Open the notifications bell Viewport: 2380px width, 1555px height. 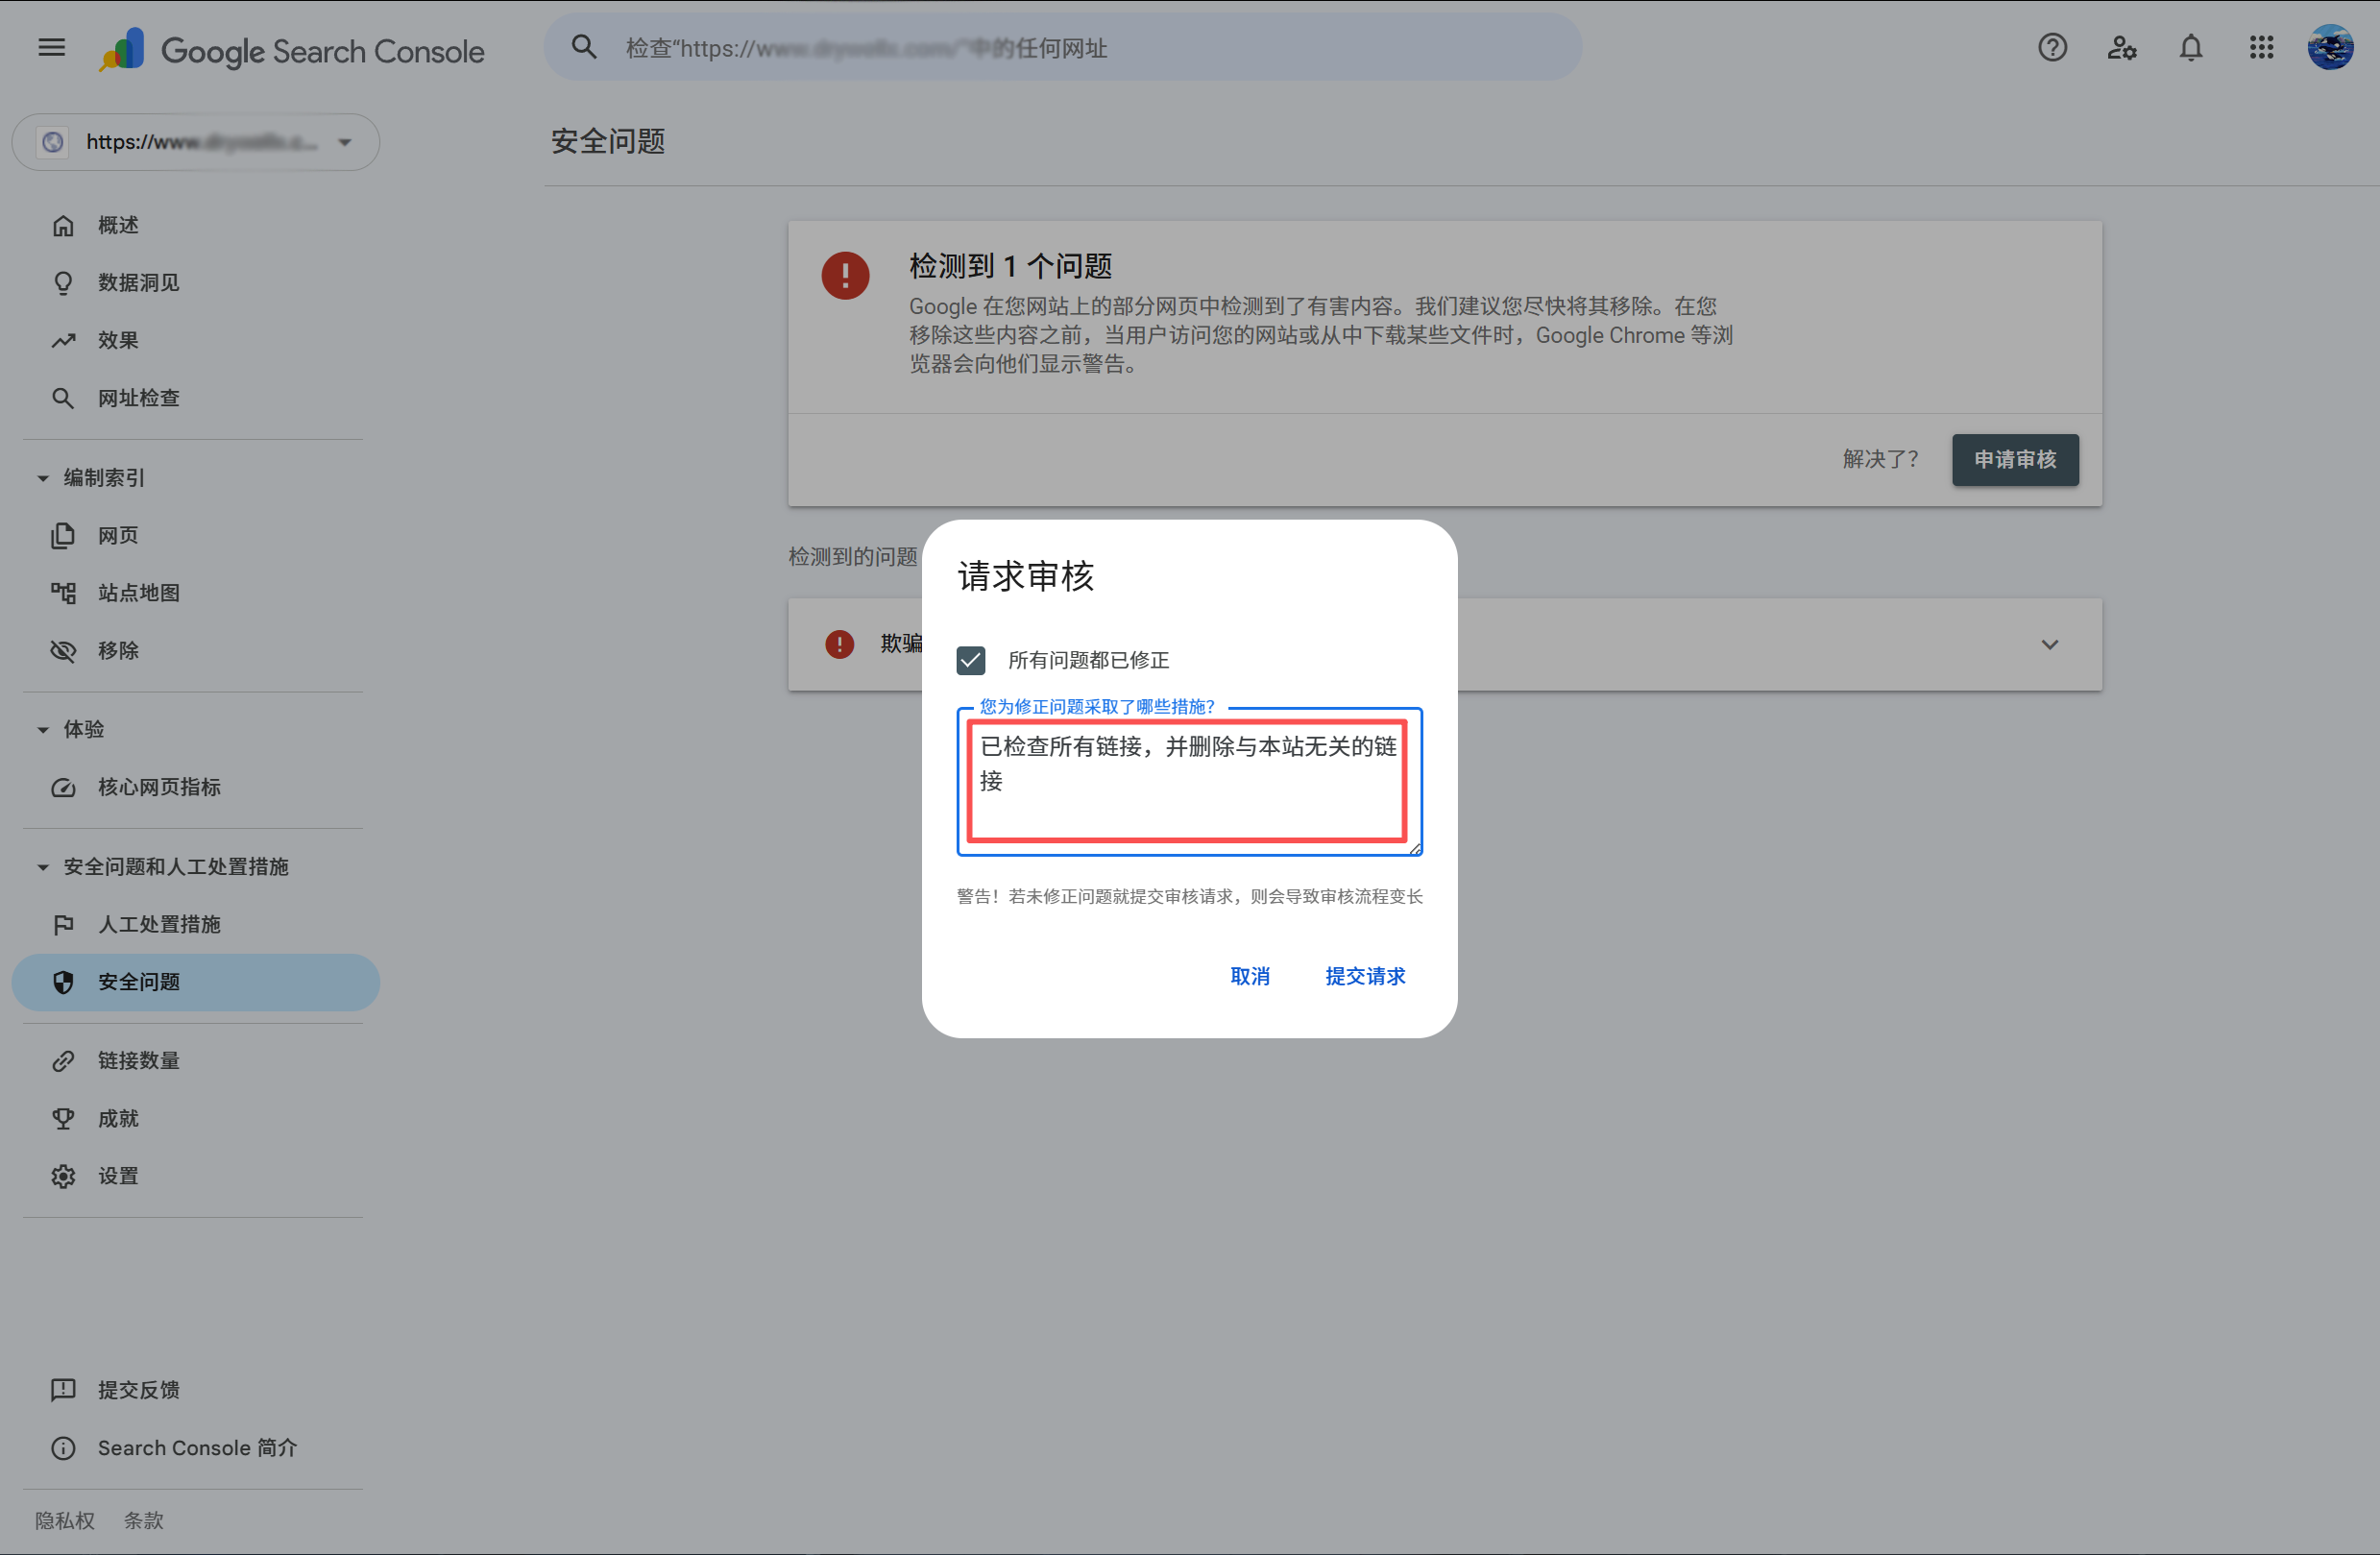[x=2190, y=47]
